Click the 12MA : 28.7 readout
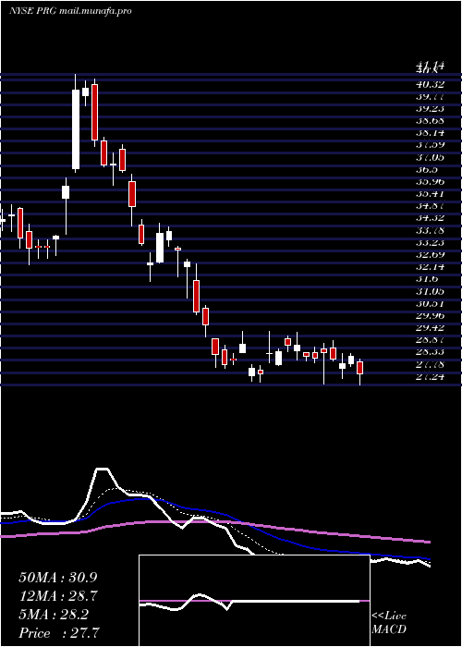 point(58,596)
